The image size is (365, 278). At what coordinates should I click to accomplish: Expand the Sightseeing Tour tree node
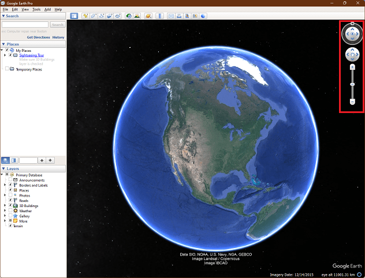point(5,55)
